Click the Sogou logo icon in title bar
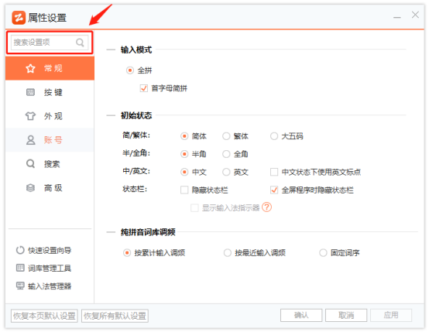 tap(19, 18)
